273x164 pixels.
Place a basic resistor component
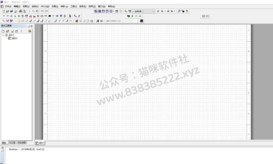coord(8,16)
